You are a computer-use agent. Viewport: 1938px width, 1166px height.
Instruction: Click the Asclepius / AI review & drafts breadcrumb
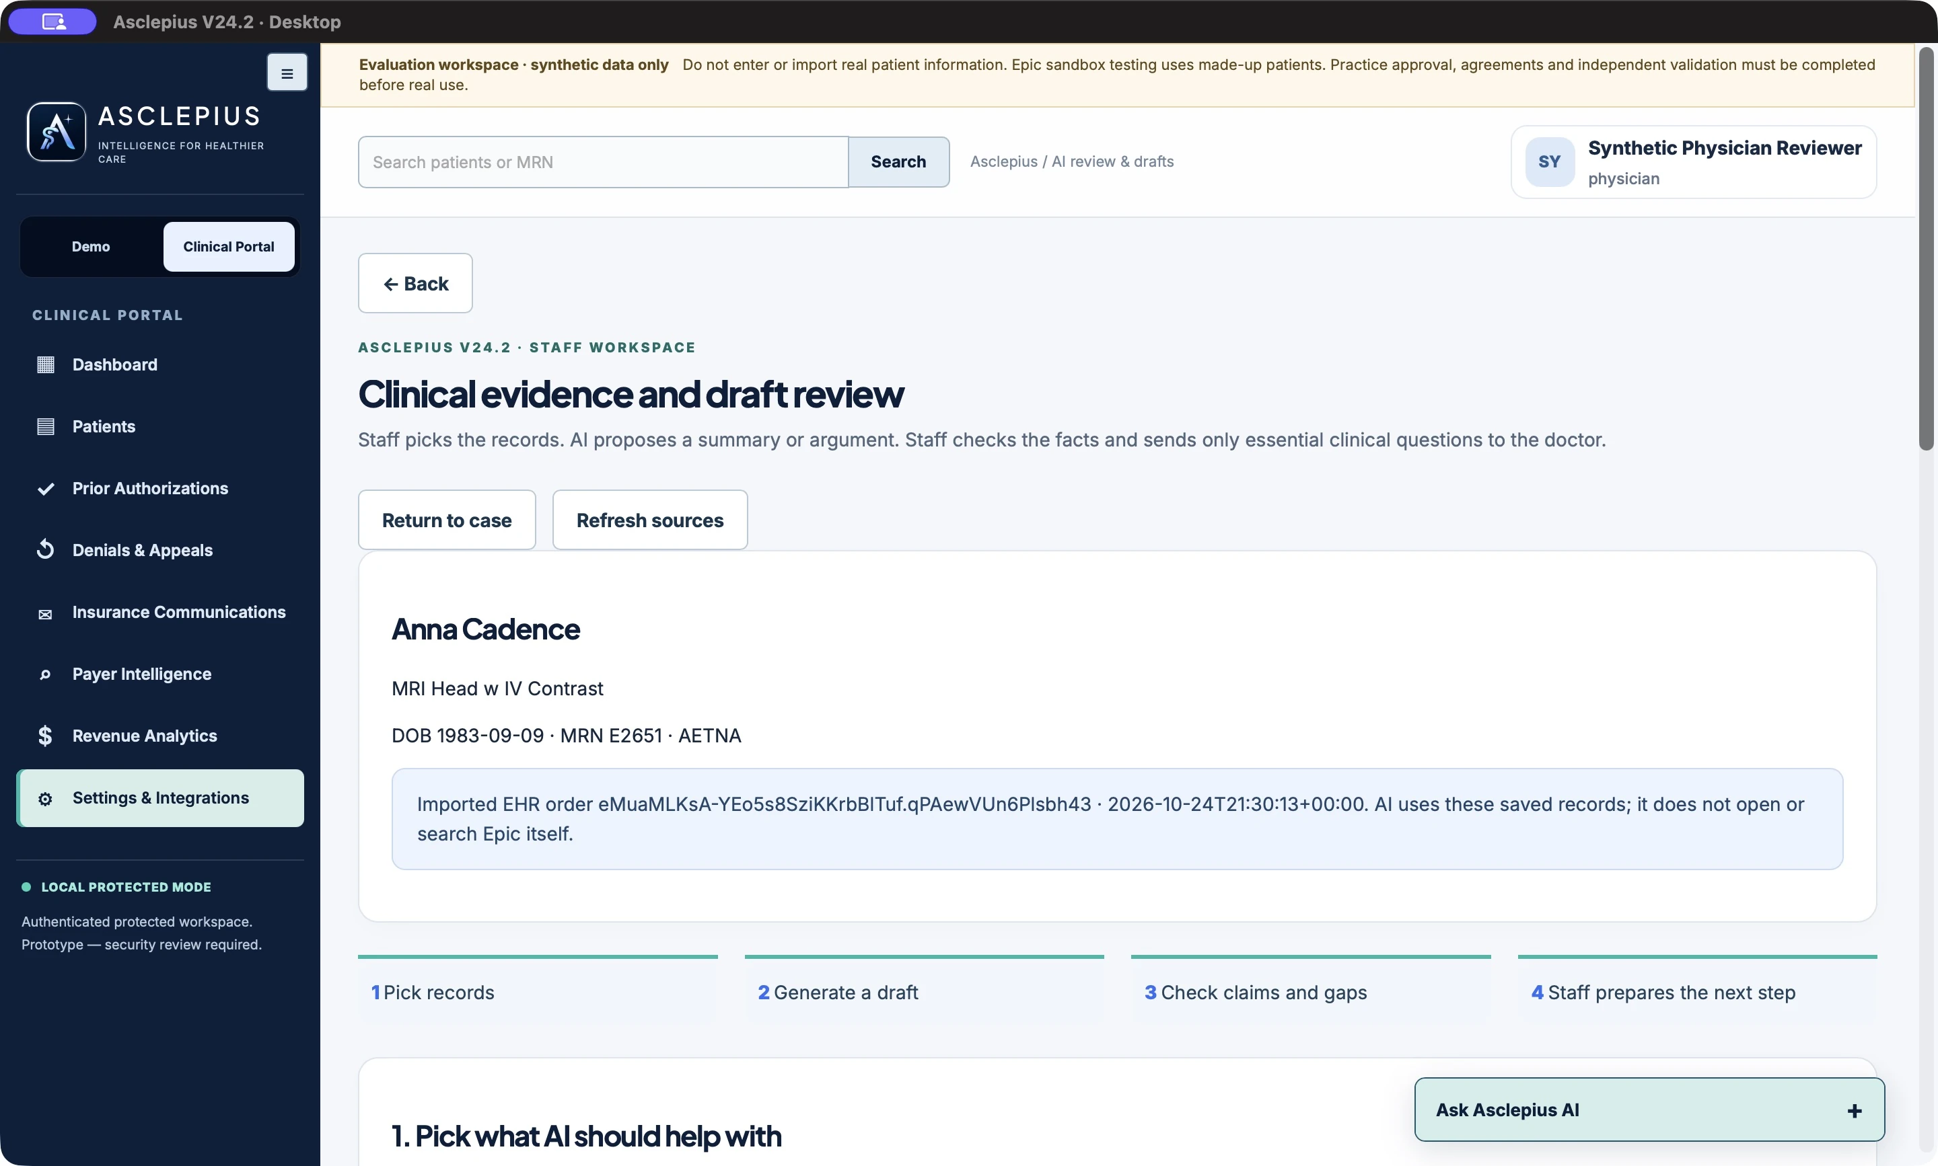click(1071, 162)
